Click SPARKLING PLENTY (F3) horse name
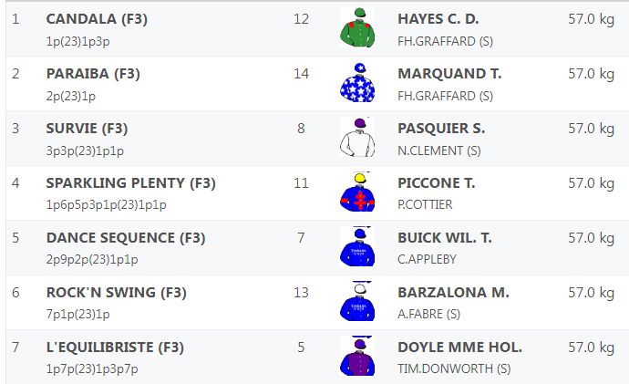 pyautogui.click(x=130, y=183)
